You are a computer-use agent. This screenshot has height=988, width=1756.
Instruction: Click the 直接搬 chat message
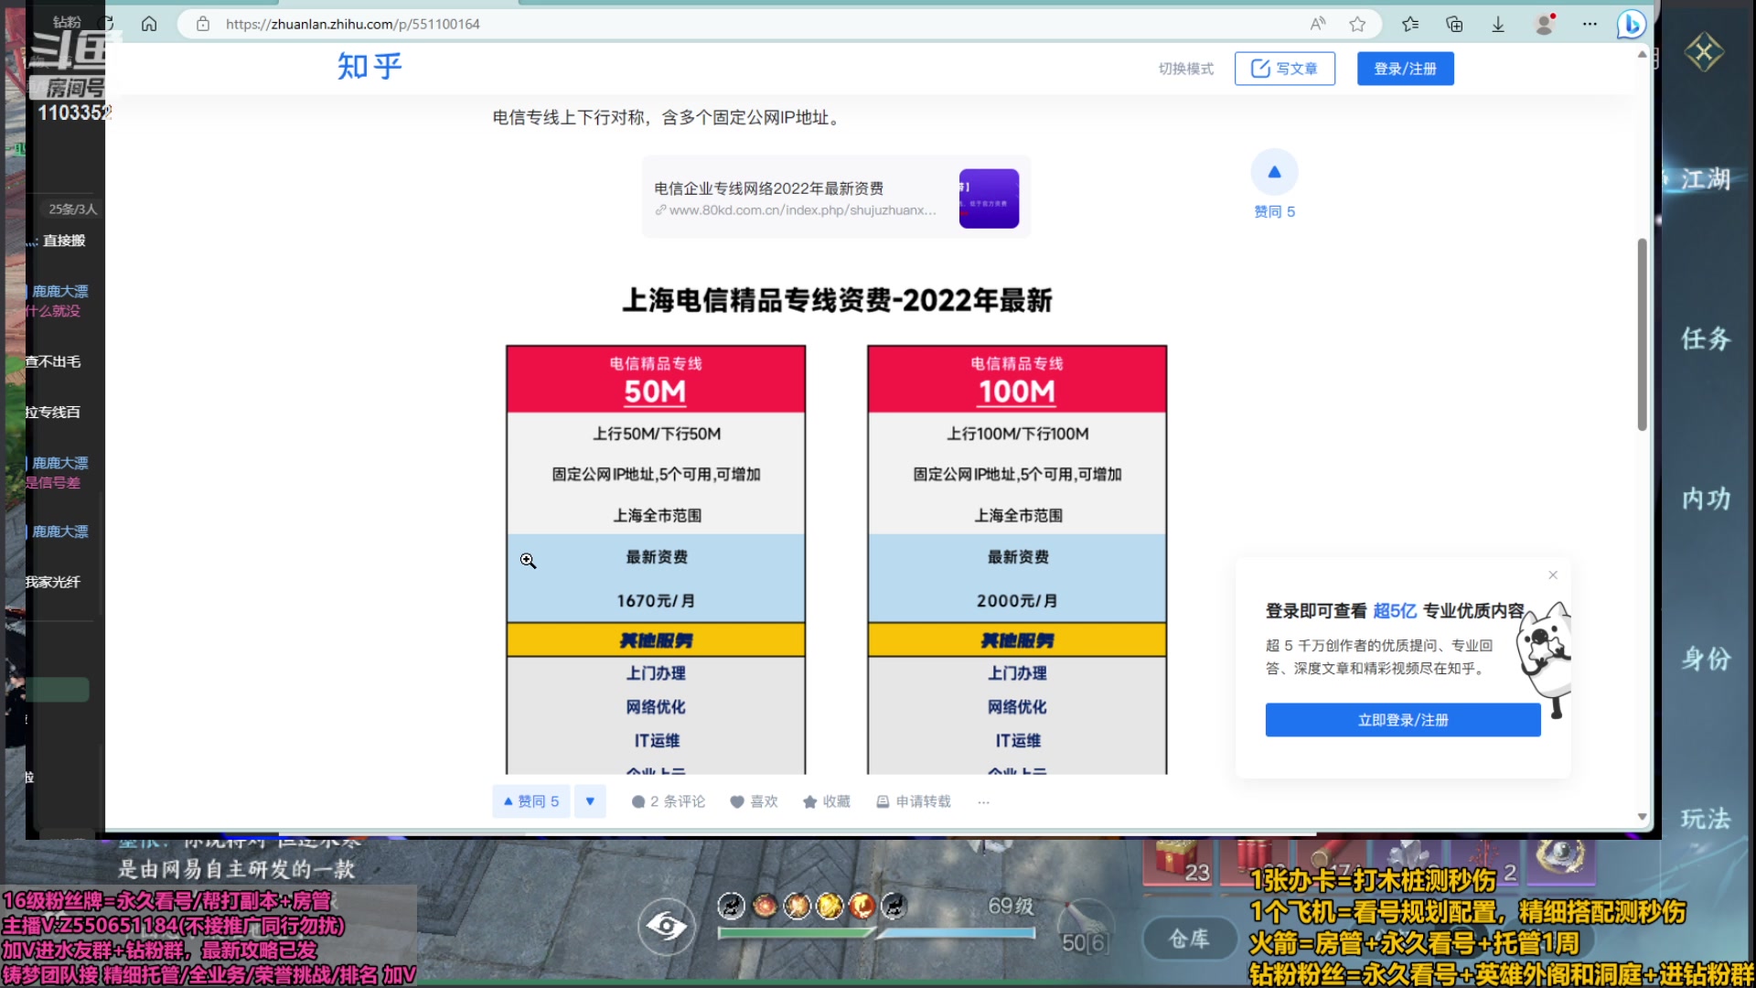point(64,241)
